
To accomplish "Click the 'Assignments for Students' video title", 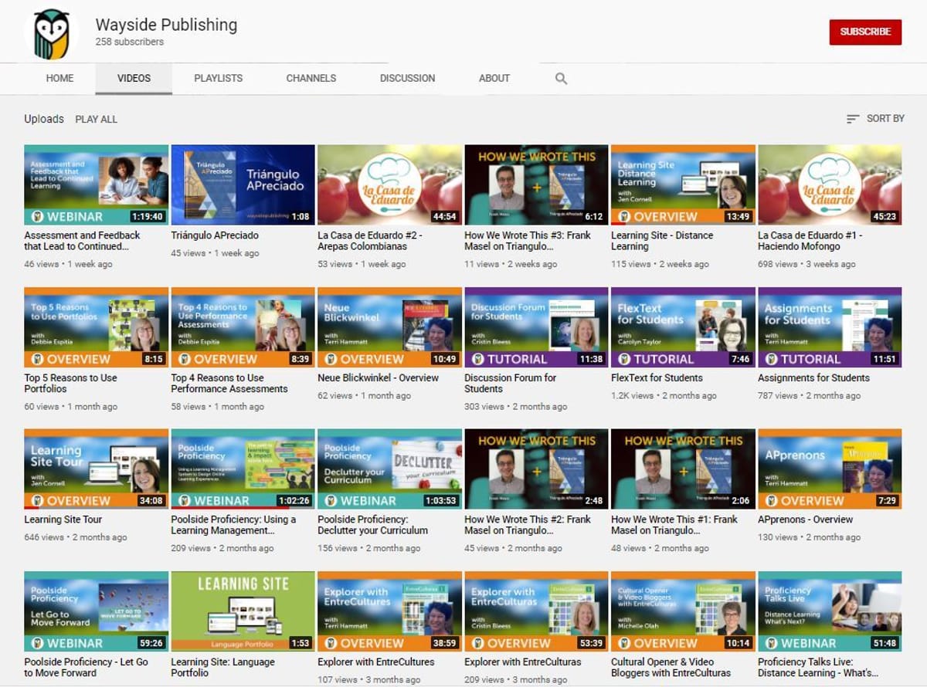I will pos(813,378).
